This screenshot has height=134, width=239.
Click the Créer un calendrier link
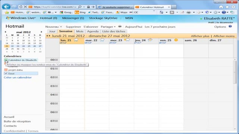[x=18, y=77]
